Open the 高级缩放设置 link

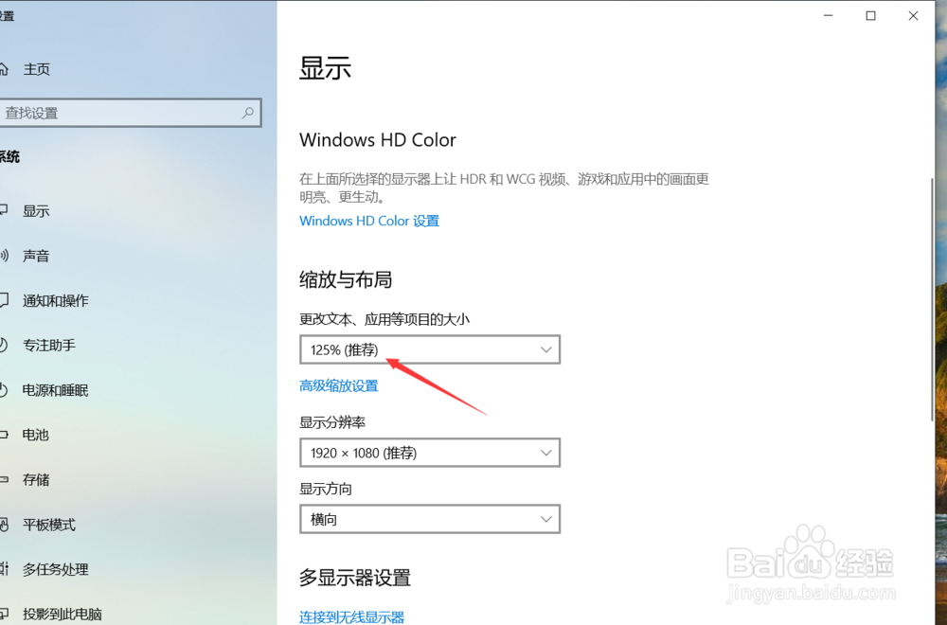339,385
